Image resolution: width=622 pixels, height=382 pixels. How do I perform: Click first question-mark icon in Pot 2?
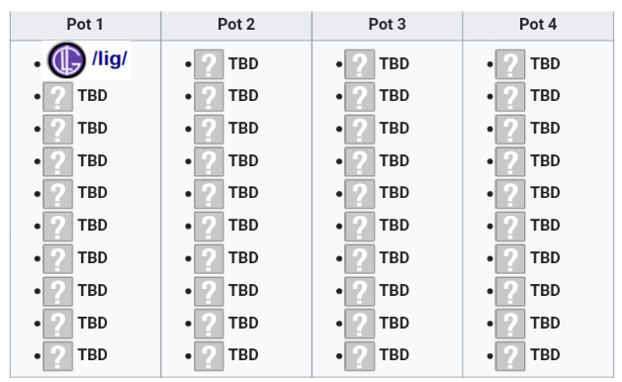point(209,64)
